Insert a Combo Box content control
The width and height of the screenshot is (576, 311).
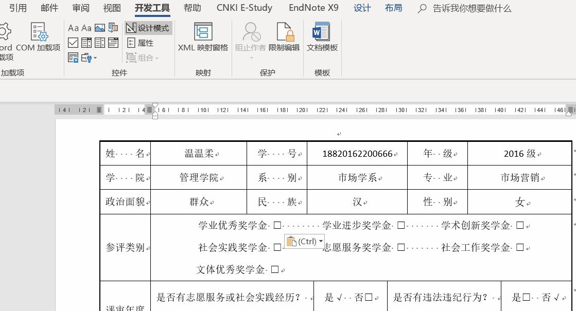86,43
